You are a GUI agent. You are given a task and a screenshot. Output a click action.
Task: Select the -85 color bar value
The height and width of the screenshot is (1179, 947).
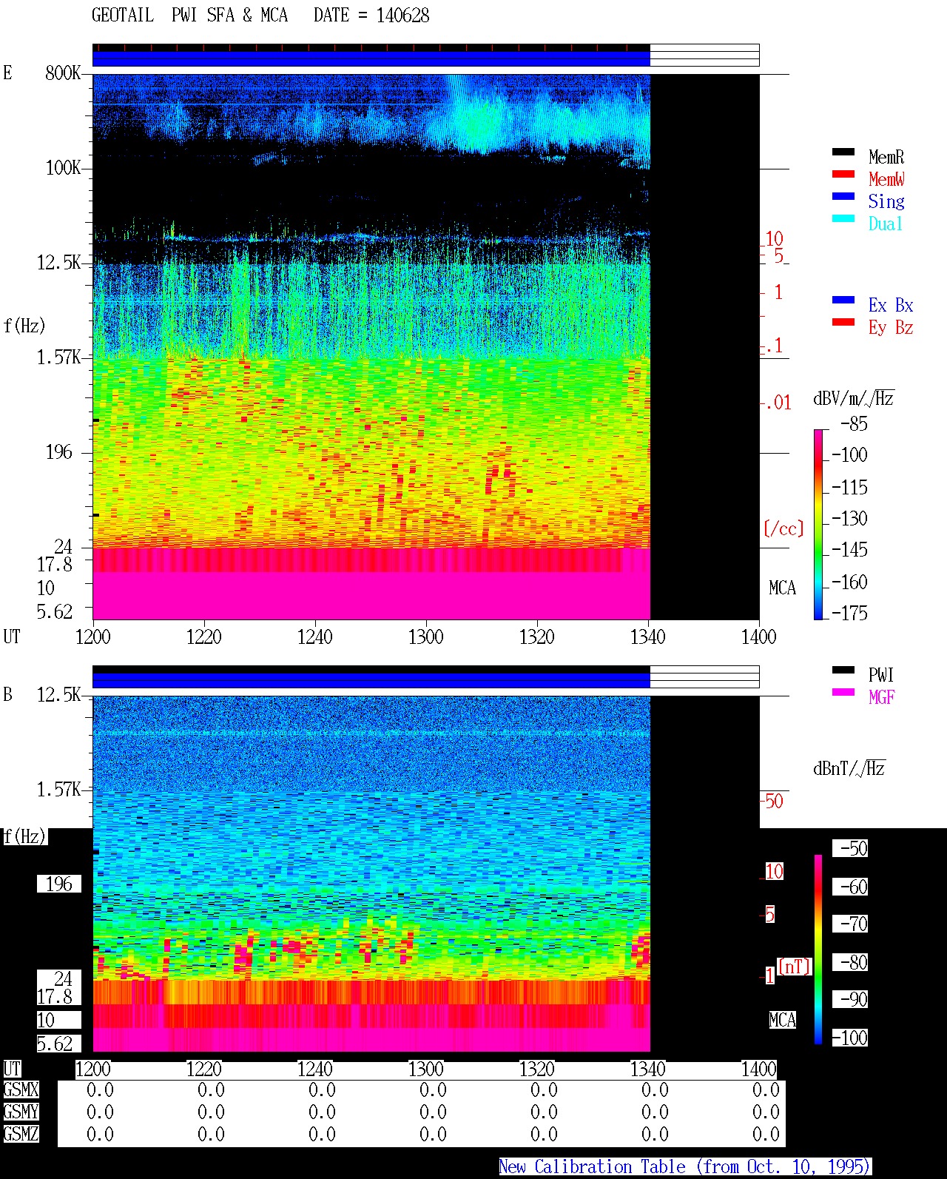854,424
